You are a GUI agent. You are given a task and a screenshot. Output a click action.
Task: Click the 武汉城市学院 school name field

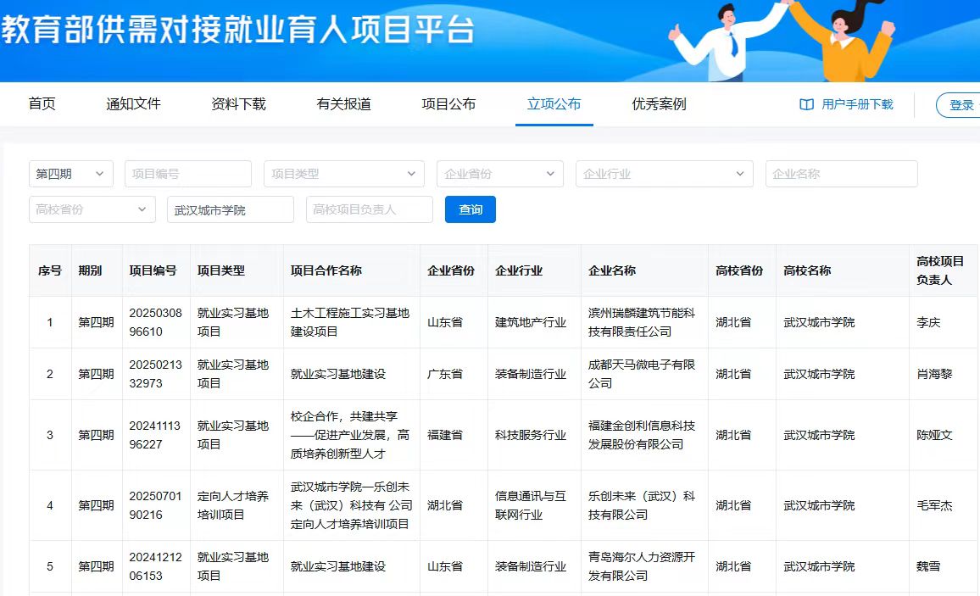(x=230, y=209)
